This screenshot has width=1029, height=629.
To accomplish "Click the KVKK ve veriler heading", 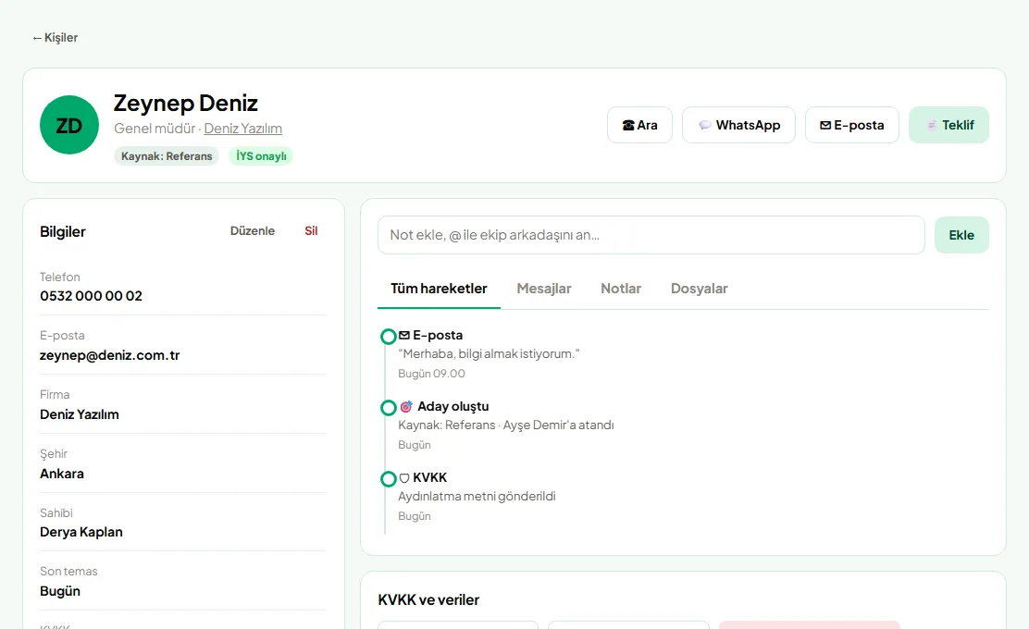I will 428,600.
